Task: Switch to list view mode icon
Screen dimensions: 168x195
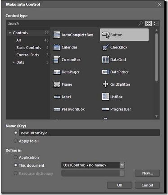Action: click(x=156, y=23)
